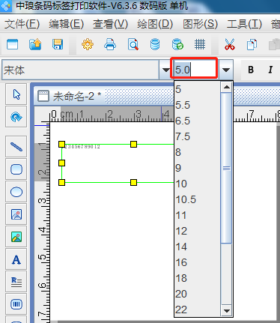Image resolution: width=280 pixels, height=323 pixels.
Task: Collapse the font size dropdown arrow
Action: (x=226, y=70)
